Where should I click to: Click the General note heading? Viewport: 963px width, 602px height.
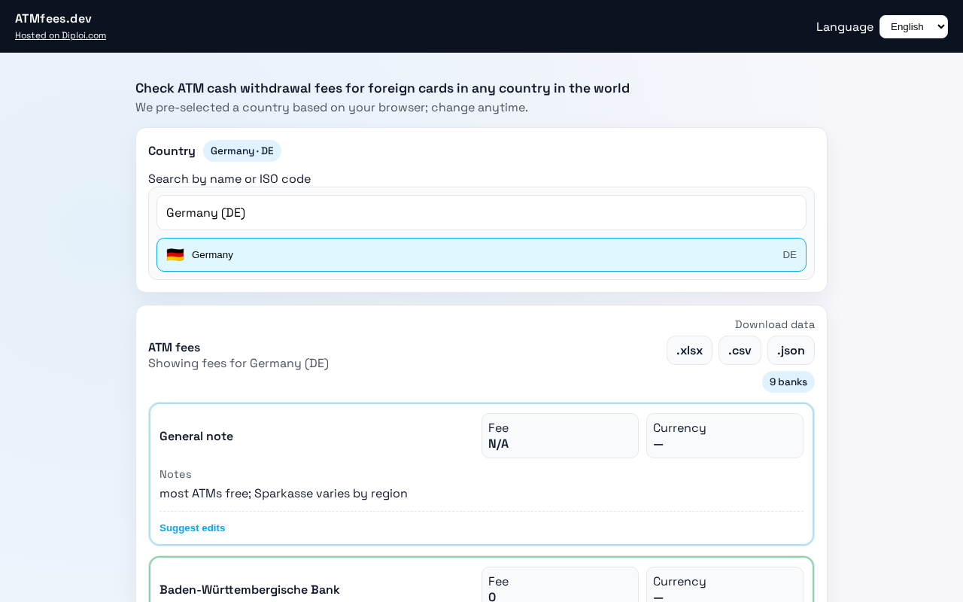coord(196,436)
